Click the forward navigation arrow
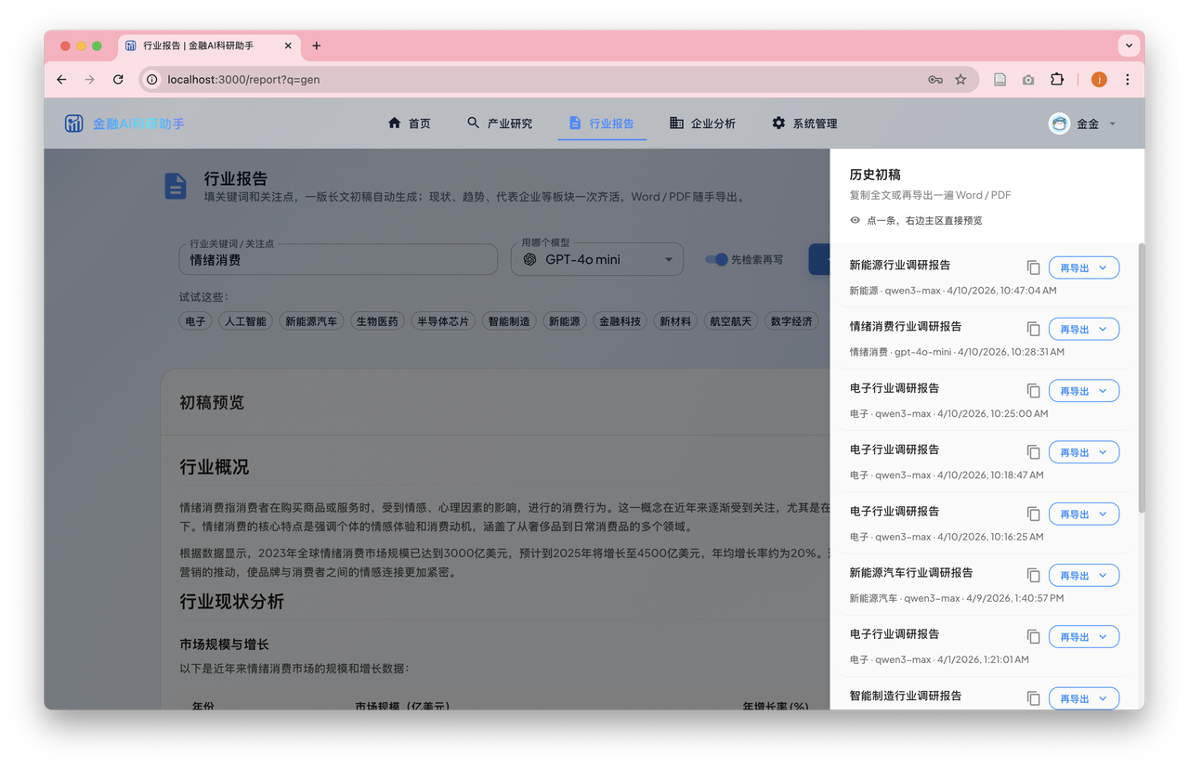Image resolution: width=1189 pixels, height=768 pixels. [90, 80]
